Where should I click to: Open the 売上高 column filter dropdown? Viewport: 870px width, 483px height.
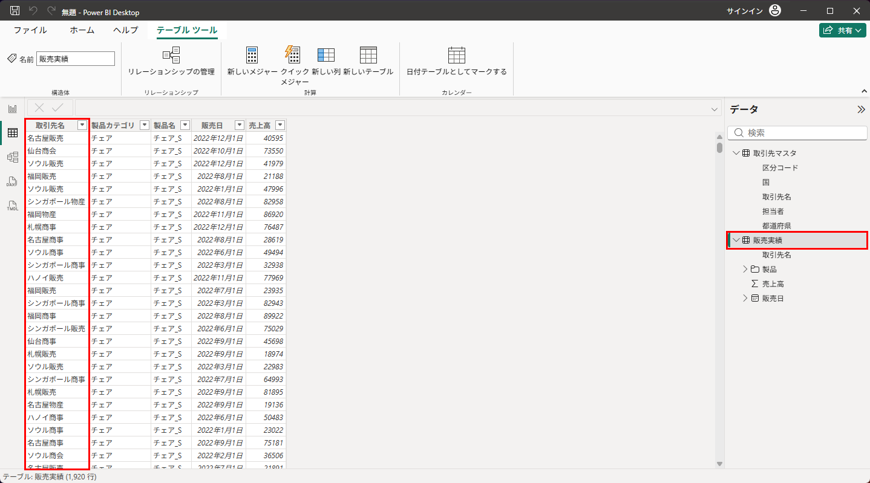click(280, 125)
